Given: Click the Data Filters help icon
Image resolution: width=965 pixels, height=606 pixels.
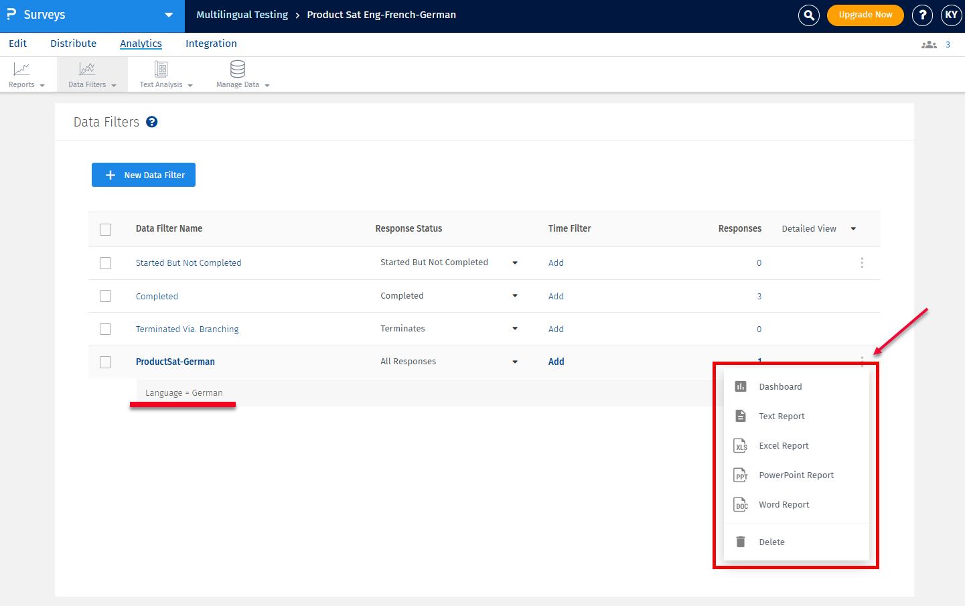Looking at the screenshot, I should pos(152,122).
